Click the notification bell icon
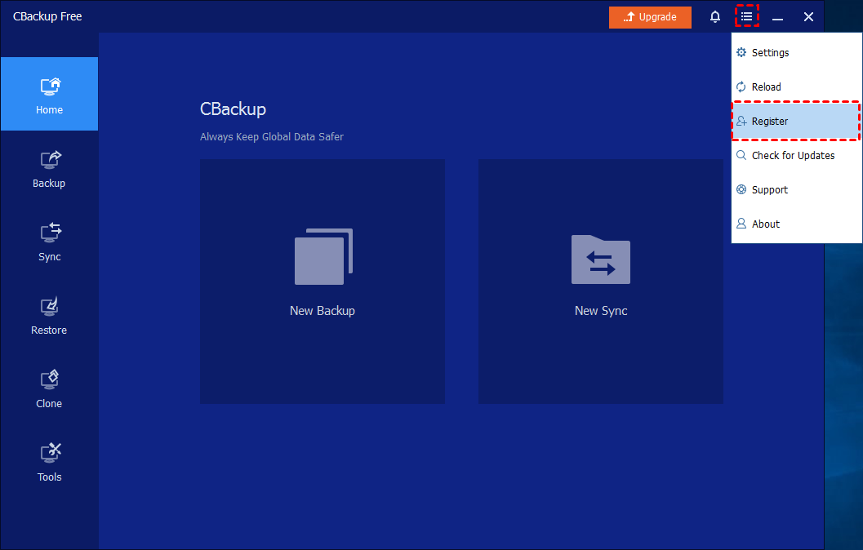 715,17
